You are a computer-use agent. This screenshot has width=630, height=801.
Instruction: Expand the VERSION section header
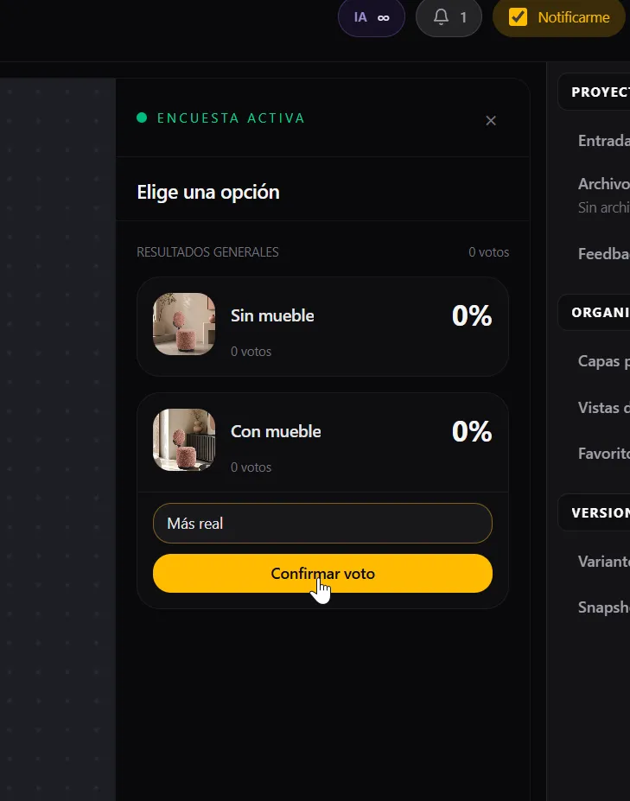tap(595, 512)
